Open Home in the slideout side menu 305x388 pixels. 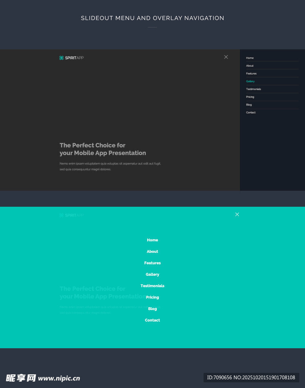(250, 58)
